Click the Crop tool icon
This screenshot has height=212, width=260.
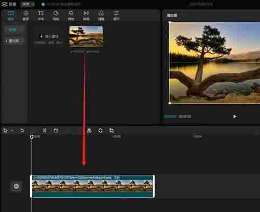(x=112, y=131)
